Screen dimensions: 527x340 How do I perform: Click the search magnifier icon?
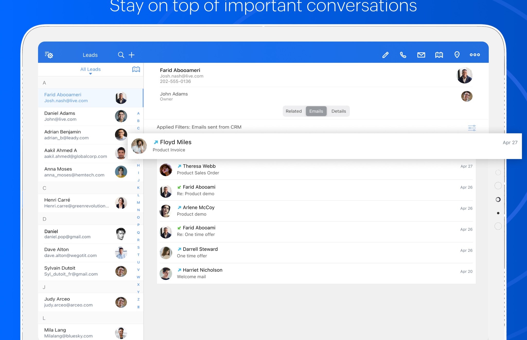coord(121,55)
